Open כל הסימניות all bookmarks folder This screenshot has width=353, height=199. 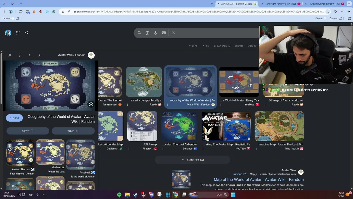click(x=10, y=19)
